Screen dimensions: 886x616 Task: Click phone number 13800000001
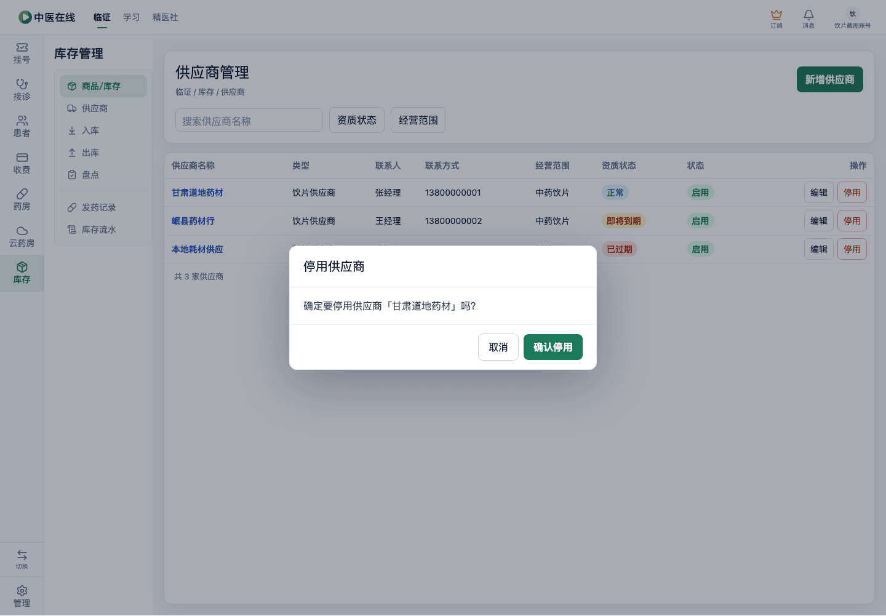(453, 193)
